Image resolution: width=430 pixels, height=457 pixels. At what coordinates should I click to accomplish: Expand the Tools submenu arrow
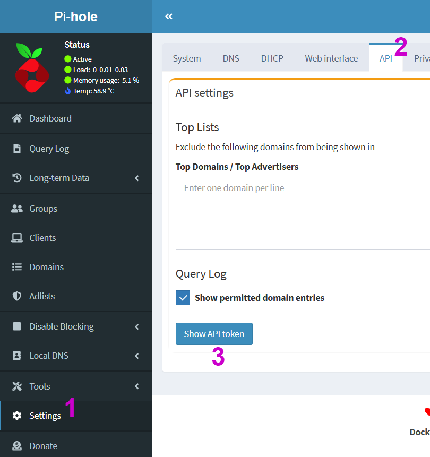pyautogui.click(x=137, y=386)
